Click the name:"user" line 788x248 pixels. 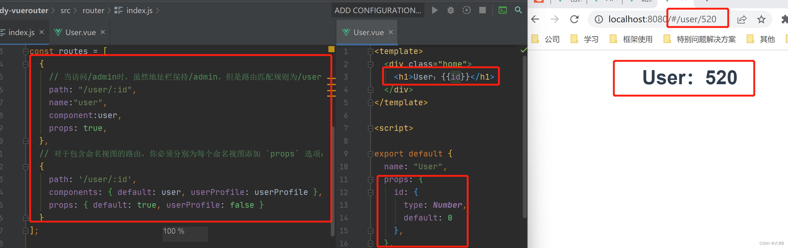[78, 103]
